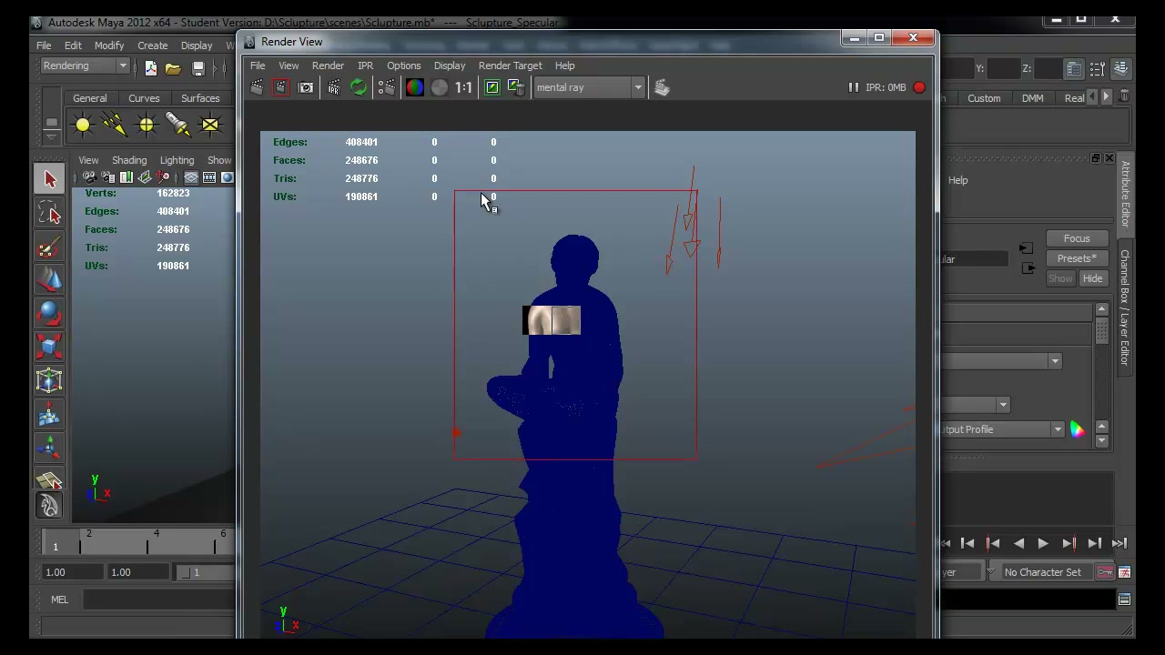This screenshot has width=1165, height=655.
Task: Open the mental ray renderer dropdown
Action: coord(589,87)
